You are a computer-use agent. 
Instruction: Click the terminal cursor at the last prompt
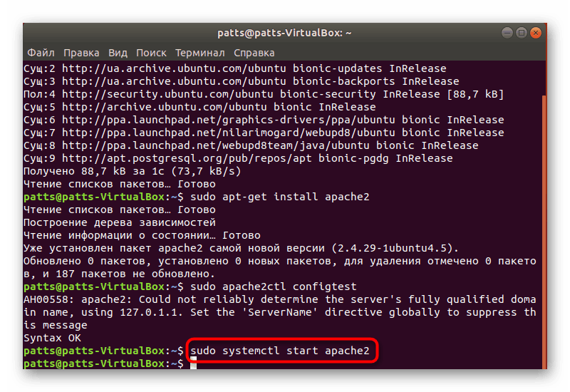tap(193, 363)
